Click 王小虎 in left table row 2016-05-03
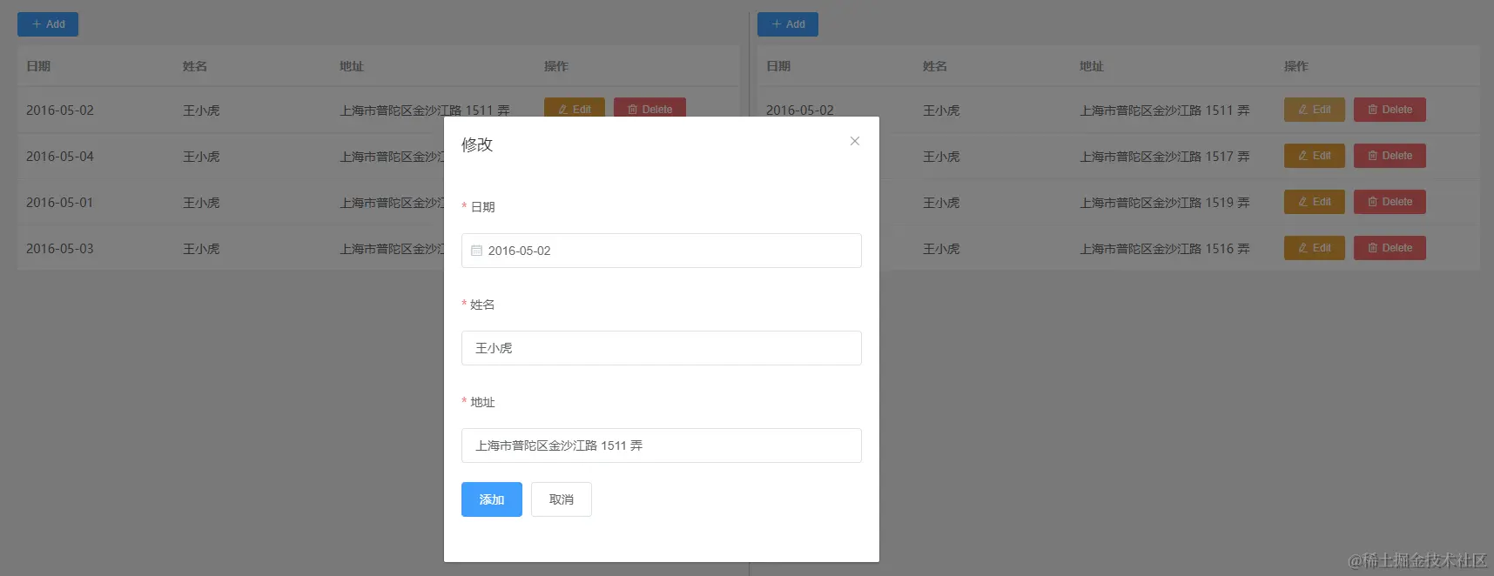Image resolution: width=1494 pixels, height=576 pixels. pos(201,249)
